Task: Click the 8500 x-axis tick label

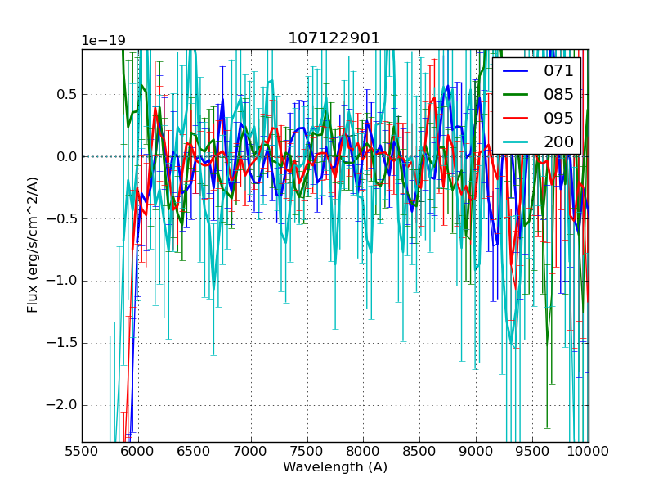Action: coord(420,451)
